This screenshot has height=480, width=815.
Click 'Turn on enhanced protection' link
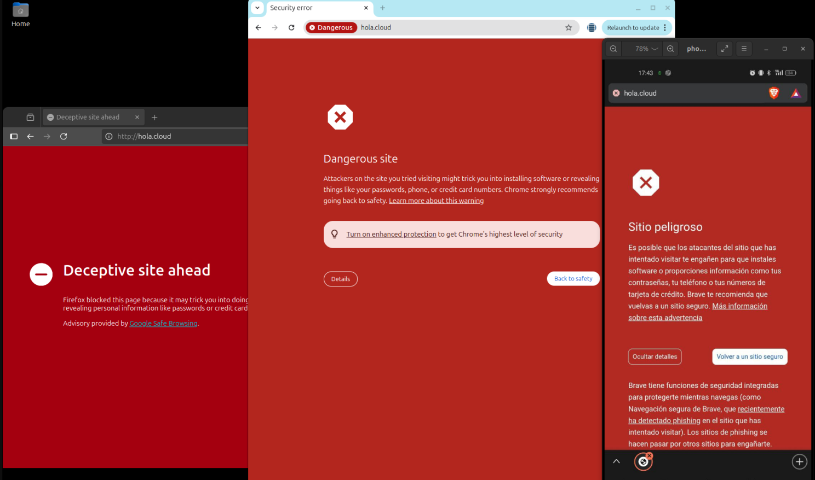(391, 234)
